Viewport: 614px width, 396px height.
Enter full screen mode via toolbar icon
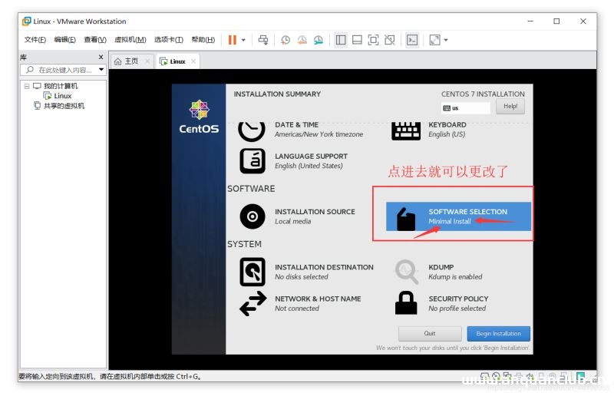(x=373, y=40)
